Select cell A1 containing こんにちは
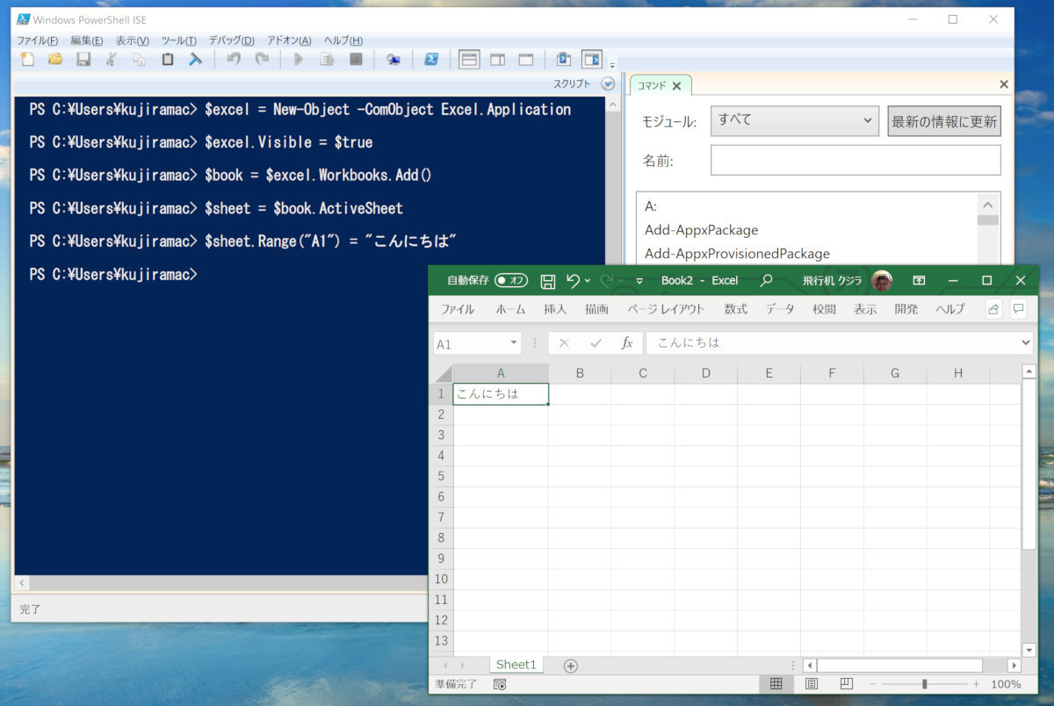1054x706 pixels. coord(501,394)
